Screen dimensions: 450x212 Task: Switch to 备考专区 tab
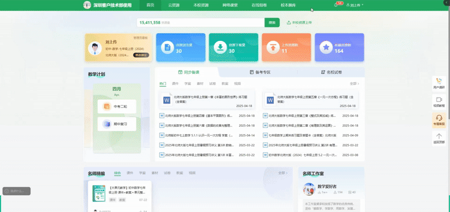[260, 72]
